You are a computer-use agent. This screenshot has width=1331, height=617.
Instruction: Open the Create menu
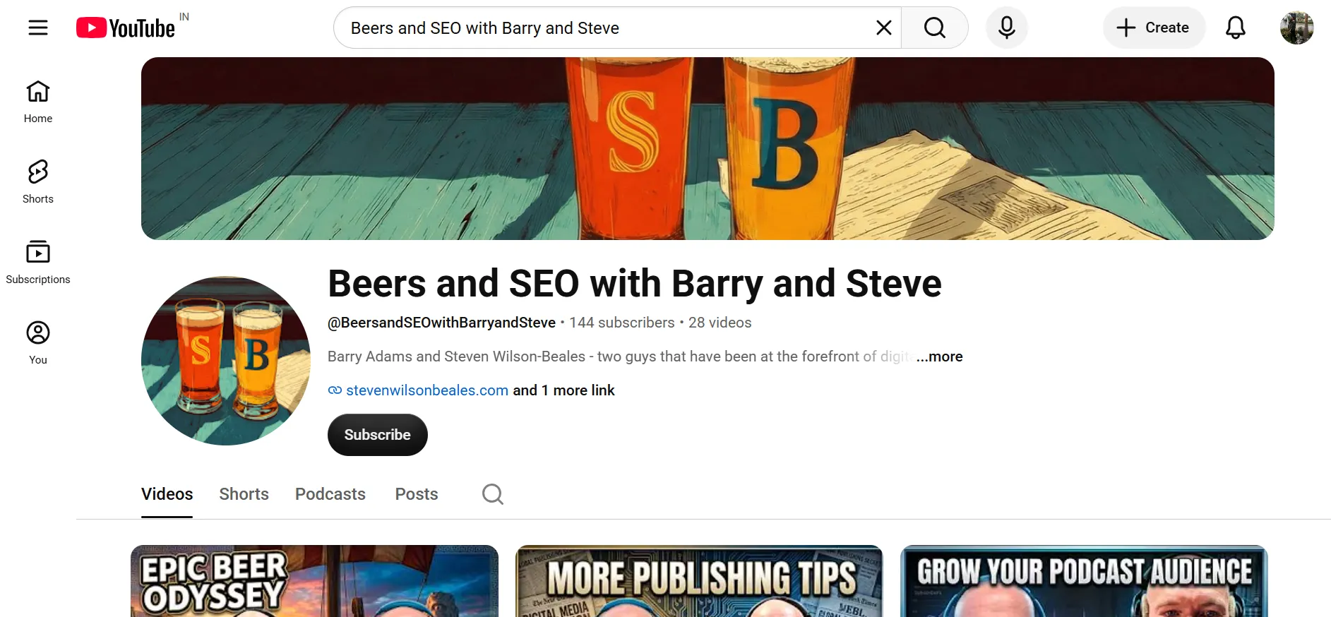tap(1154, 28)
